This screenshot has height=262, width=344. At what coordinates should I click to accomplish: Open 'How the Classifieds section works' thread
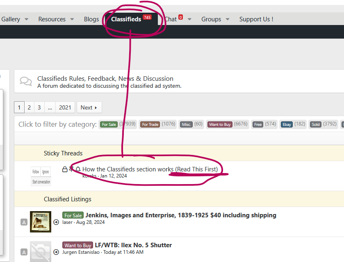(150, 169)
